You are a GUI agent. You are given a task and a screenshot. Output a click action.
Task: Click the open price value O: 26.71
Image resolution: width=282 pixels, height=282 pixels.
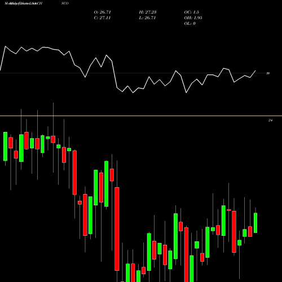coord(103,12)
